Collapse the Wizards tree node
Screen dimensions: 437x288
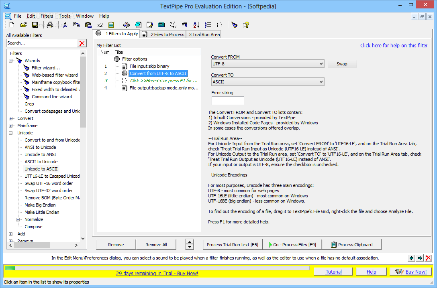point(10,61)
